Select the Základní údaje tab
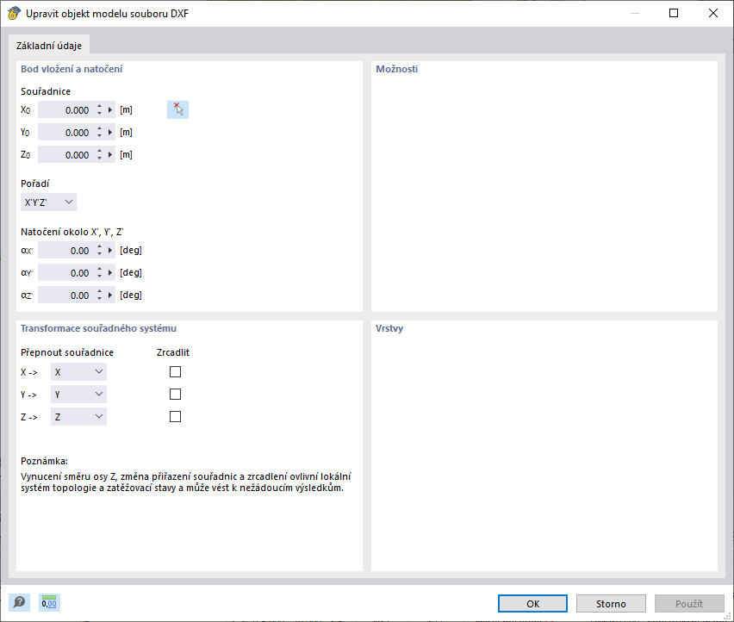The height and width of the screenshot is (622, 734). point(48,44)
